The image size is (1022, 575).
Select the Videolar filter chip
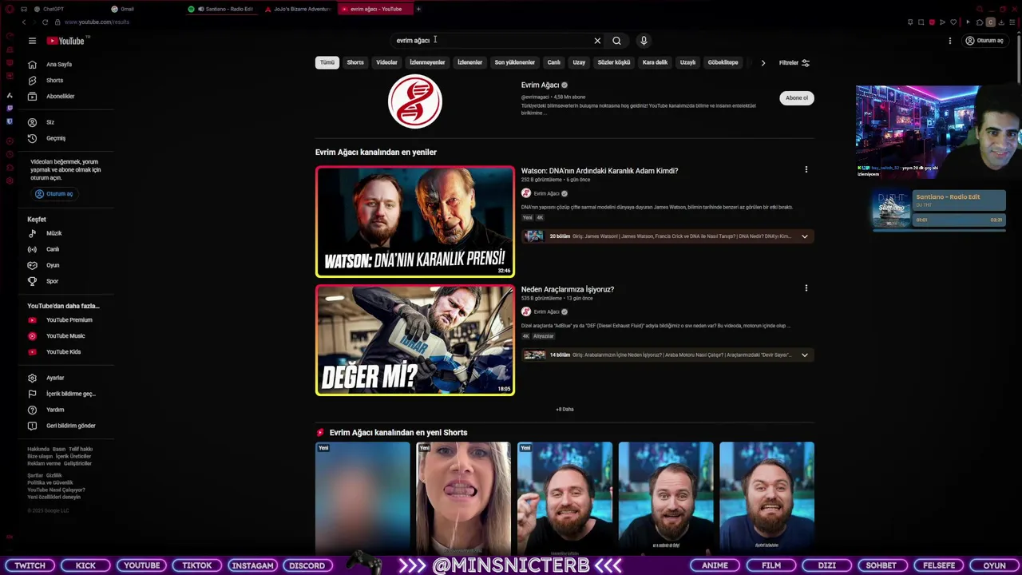(x=386, y=62)
